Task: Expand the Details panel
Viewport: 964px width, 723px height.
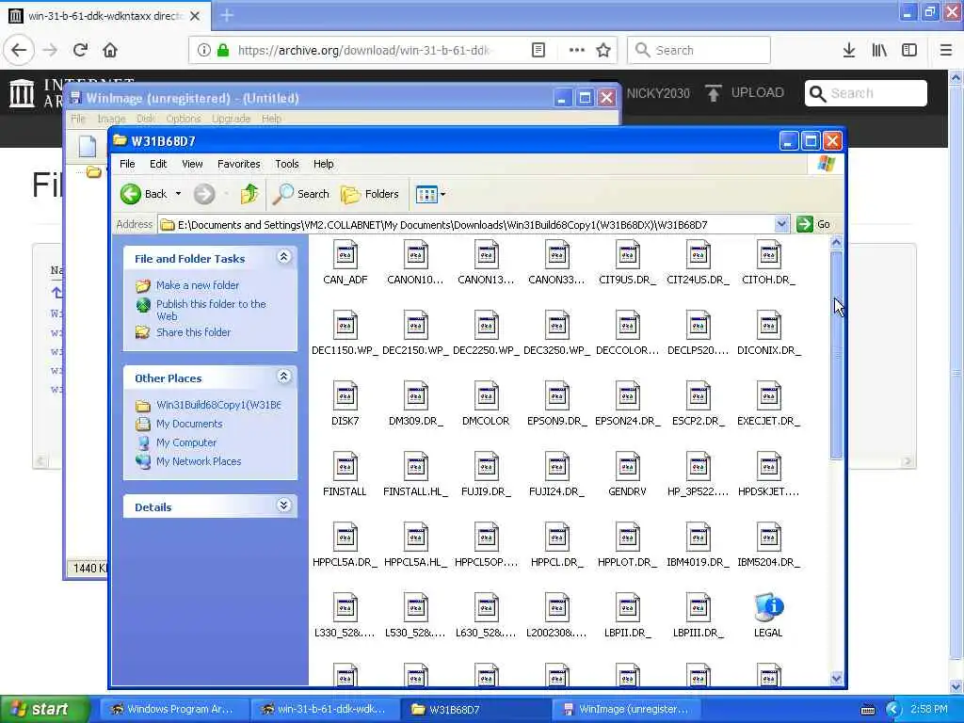Action: pyautogui.click(x=283, y=506)
